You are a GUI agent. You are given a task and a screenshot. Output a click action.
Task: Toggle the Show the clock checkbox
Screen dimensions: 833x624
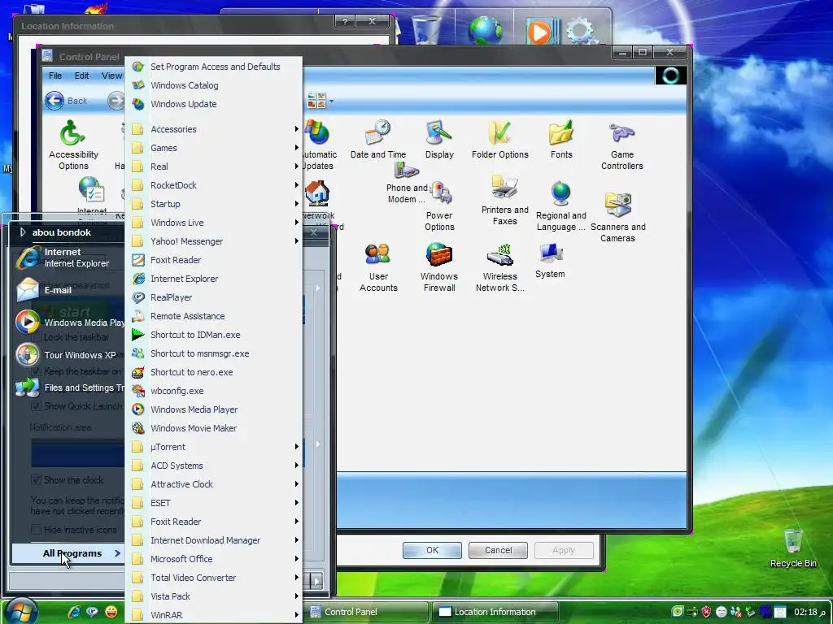click(x=36, y=479)
